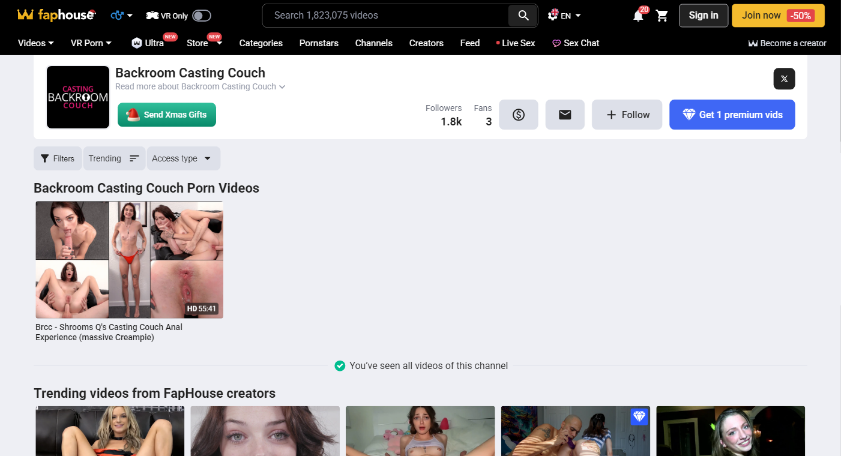Open the Categories menu item

point(261,43)
